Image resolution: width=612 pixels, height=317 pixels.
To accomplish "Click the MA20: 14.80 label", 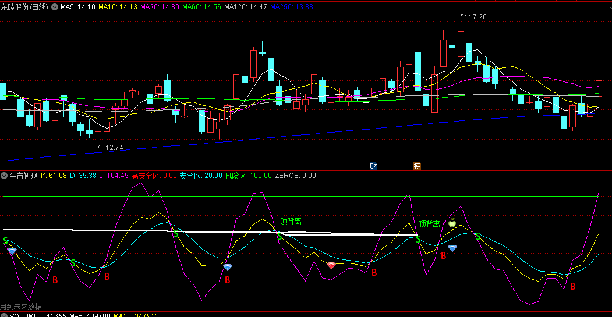I will pyautogui.click(x=160, y=7).
